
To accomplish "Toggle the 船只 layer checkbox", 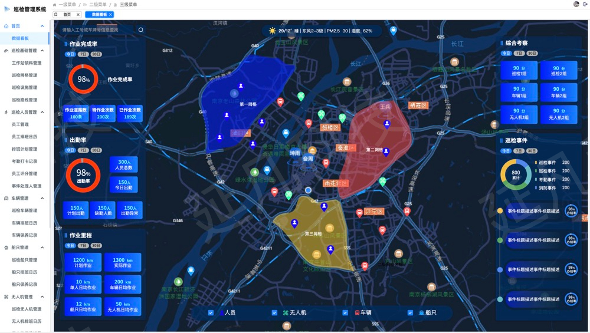I will point(410,313).
